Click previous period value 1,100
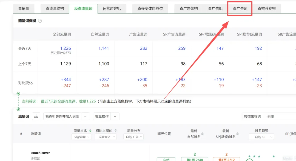The image size is (296, 161). [104, 64]
